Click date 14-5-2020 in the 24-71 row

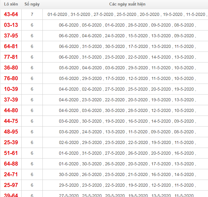pyautogui.click(x=184, y=174)
